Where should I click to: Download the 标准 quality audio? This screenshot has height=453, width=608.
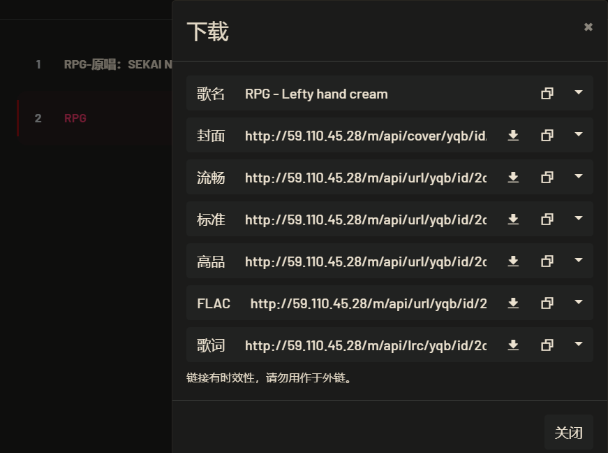pos(513,220)
